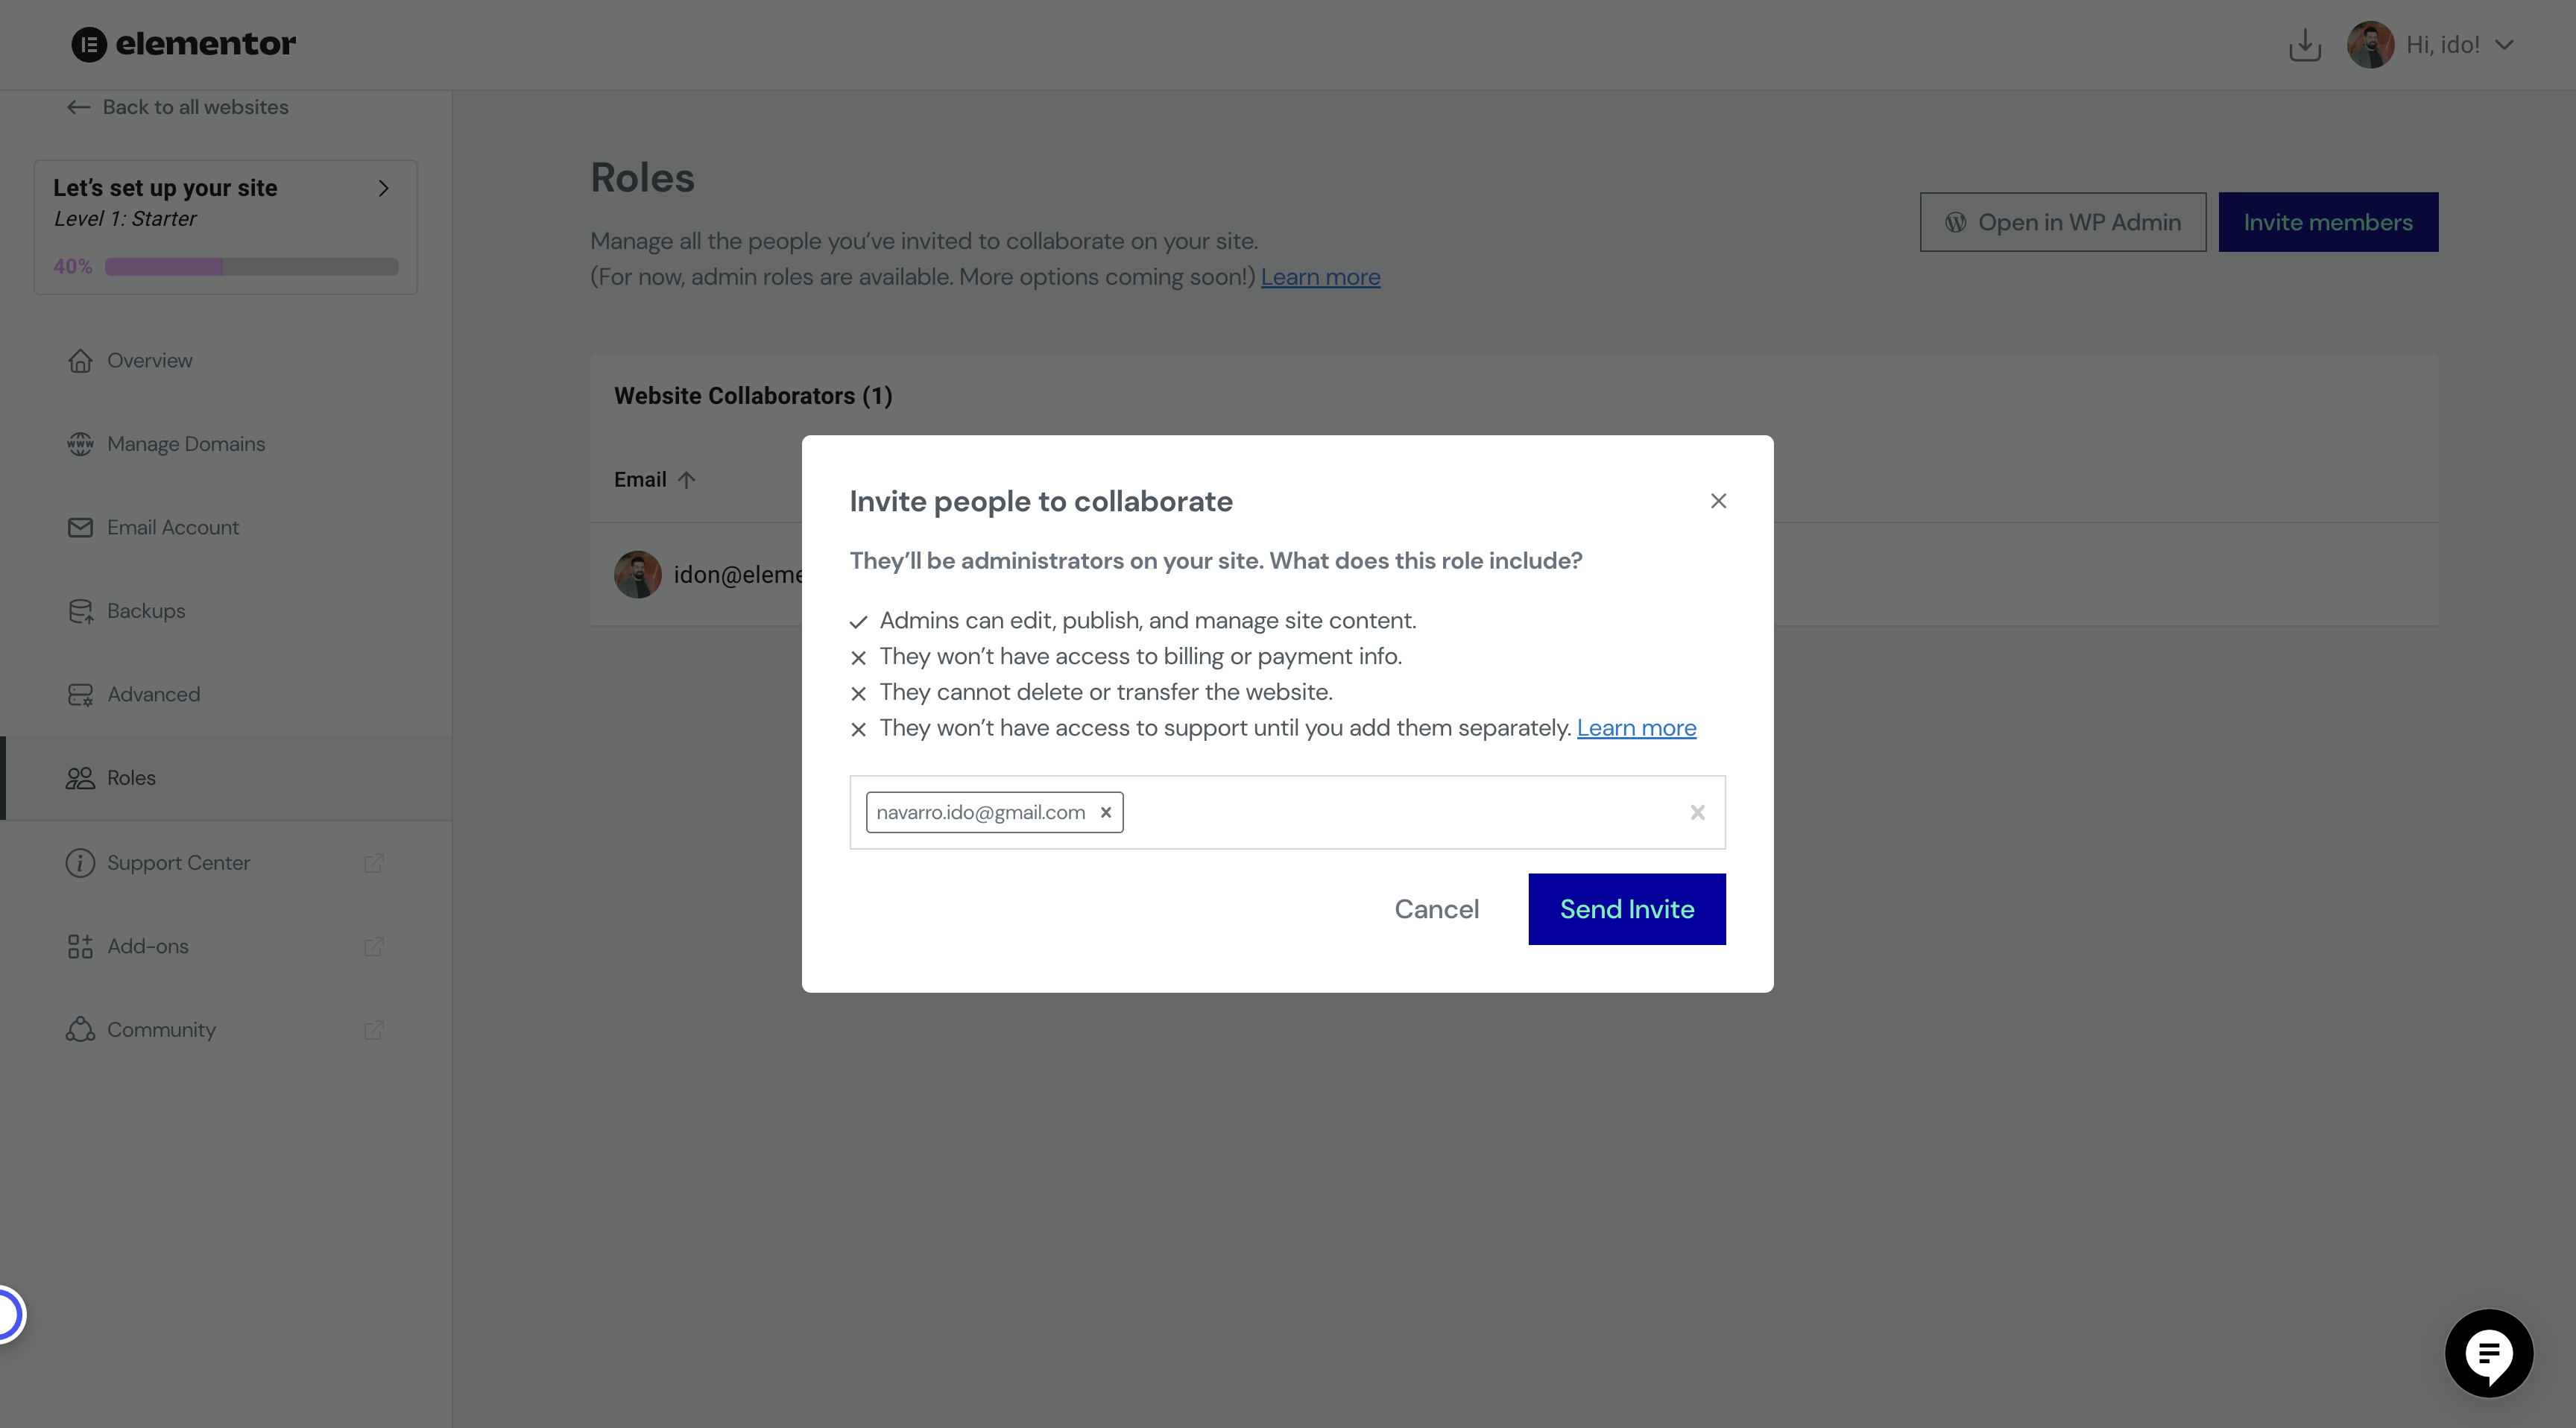Click the user avatar in header
Screen dimensions: 2576x1428
2370,44
